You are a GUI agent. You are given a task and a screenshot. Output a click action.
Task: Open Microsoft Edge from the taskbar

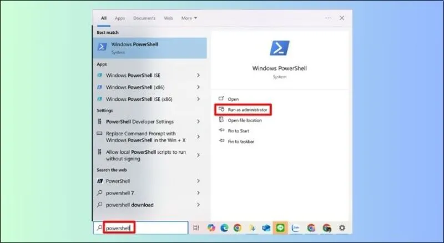click(224, 227)
